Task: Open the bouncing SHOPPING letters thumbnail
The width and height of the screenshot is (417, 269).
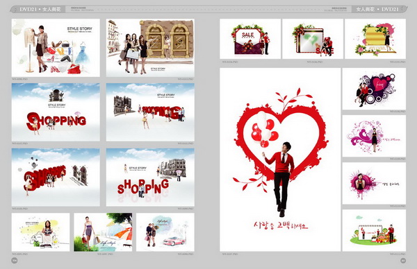Action: point(150,177)
